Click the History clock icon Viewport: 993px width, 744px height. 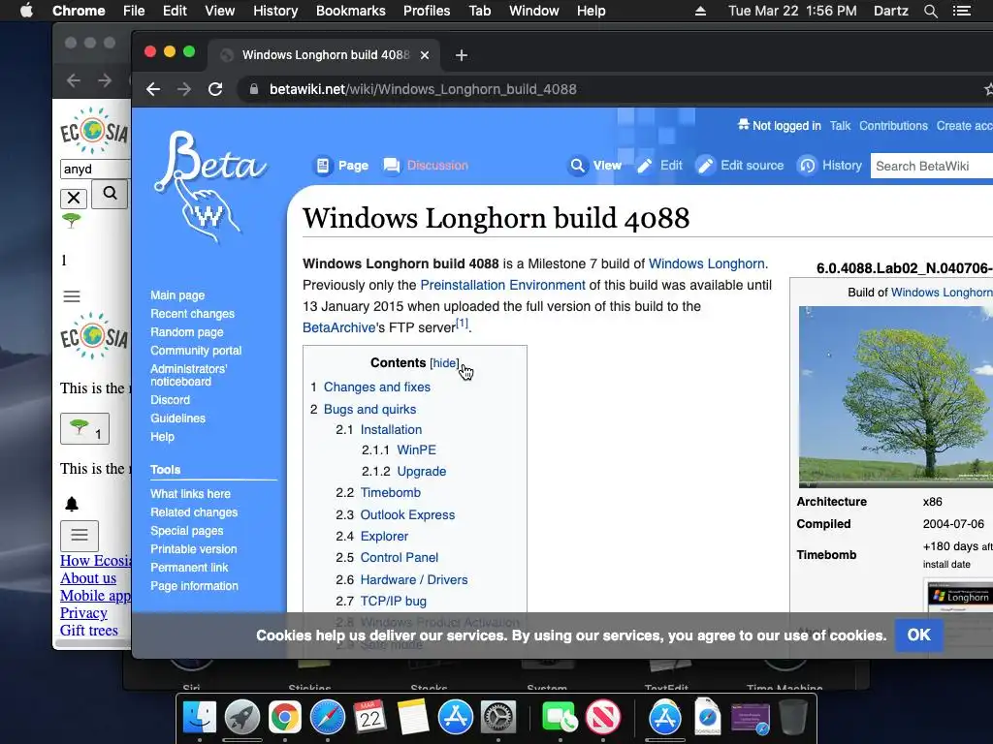tap(807, 166)
